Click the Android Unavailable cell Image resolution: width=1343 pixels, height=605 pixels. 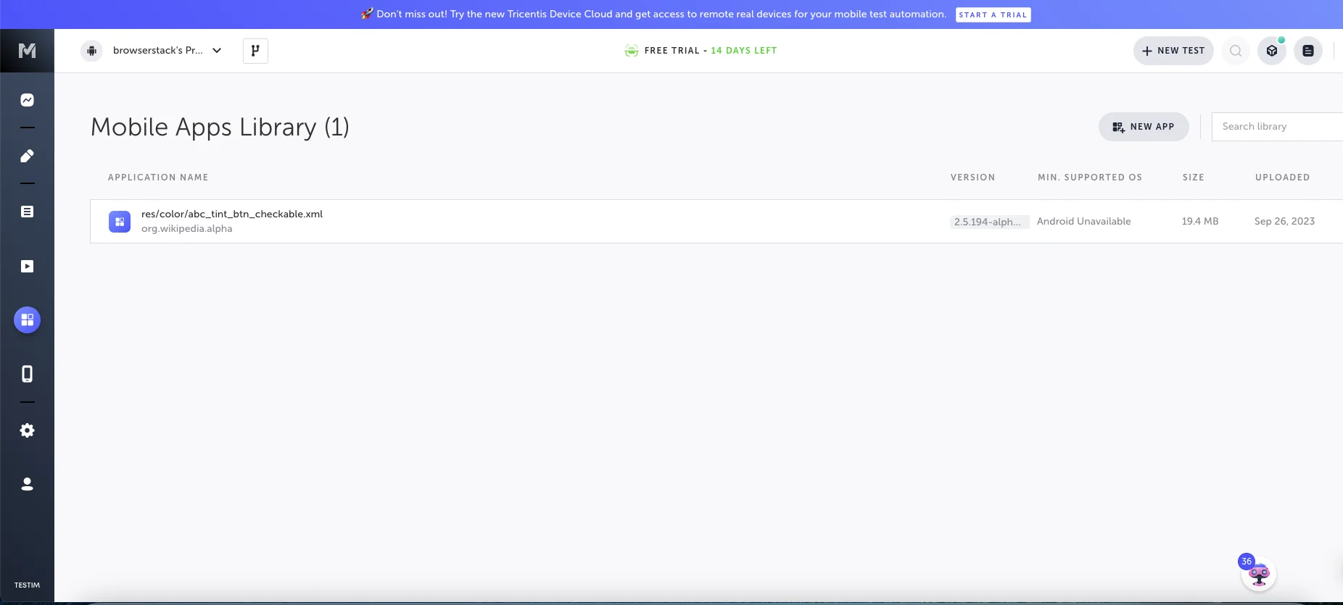[x=1083, y=222]
